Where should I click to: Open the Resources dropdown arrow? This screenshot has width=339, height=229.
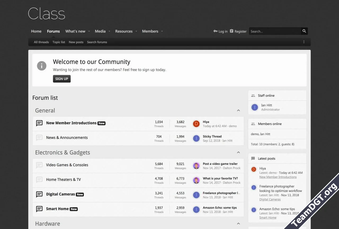[136, 31]
